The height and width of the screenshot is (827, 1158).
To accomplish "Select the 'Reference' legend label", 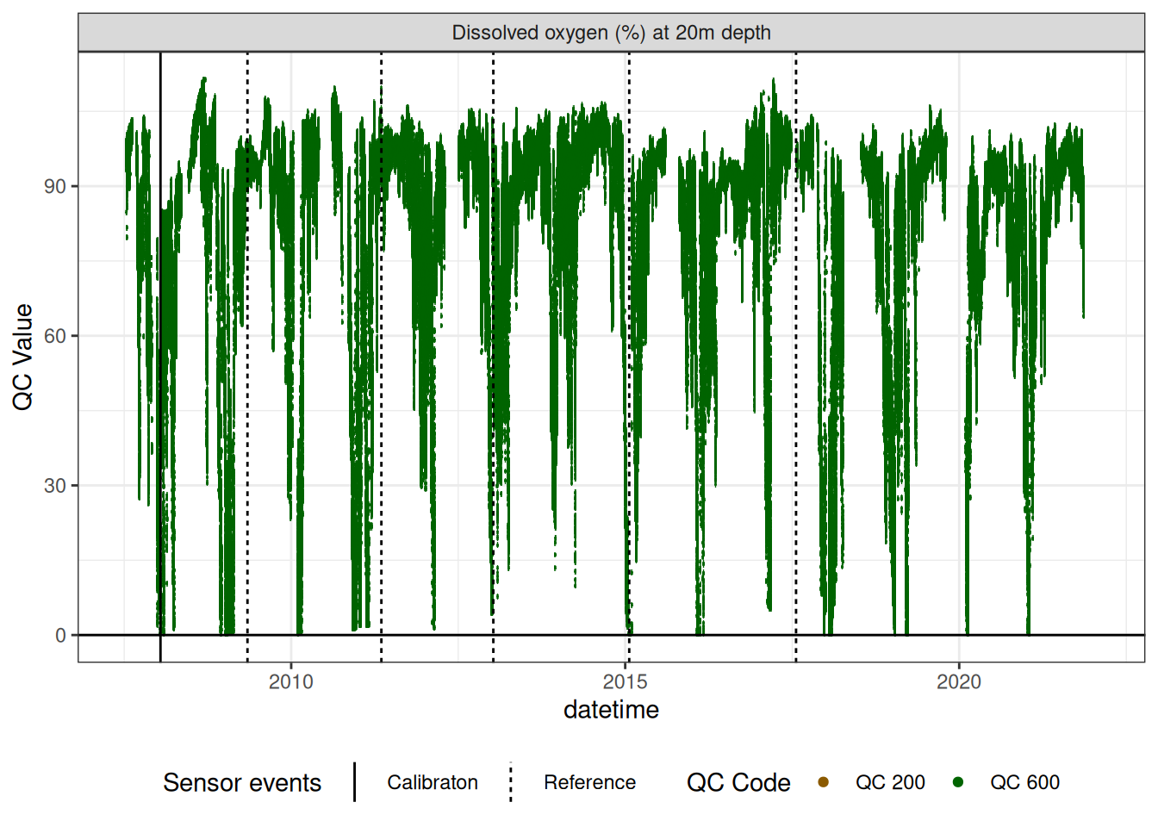I will tap(589, 782).
